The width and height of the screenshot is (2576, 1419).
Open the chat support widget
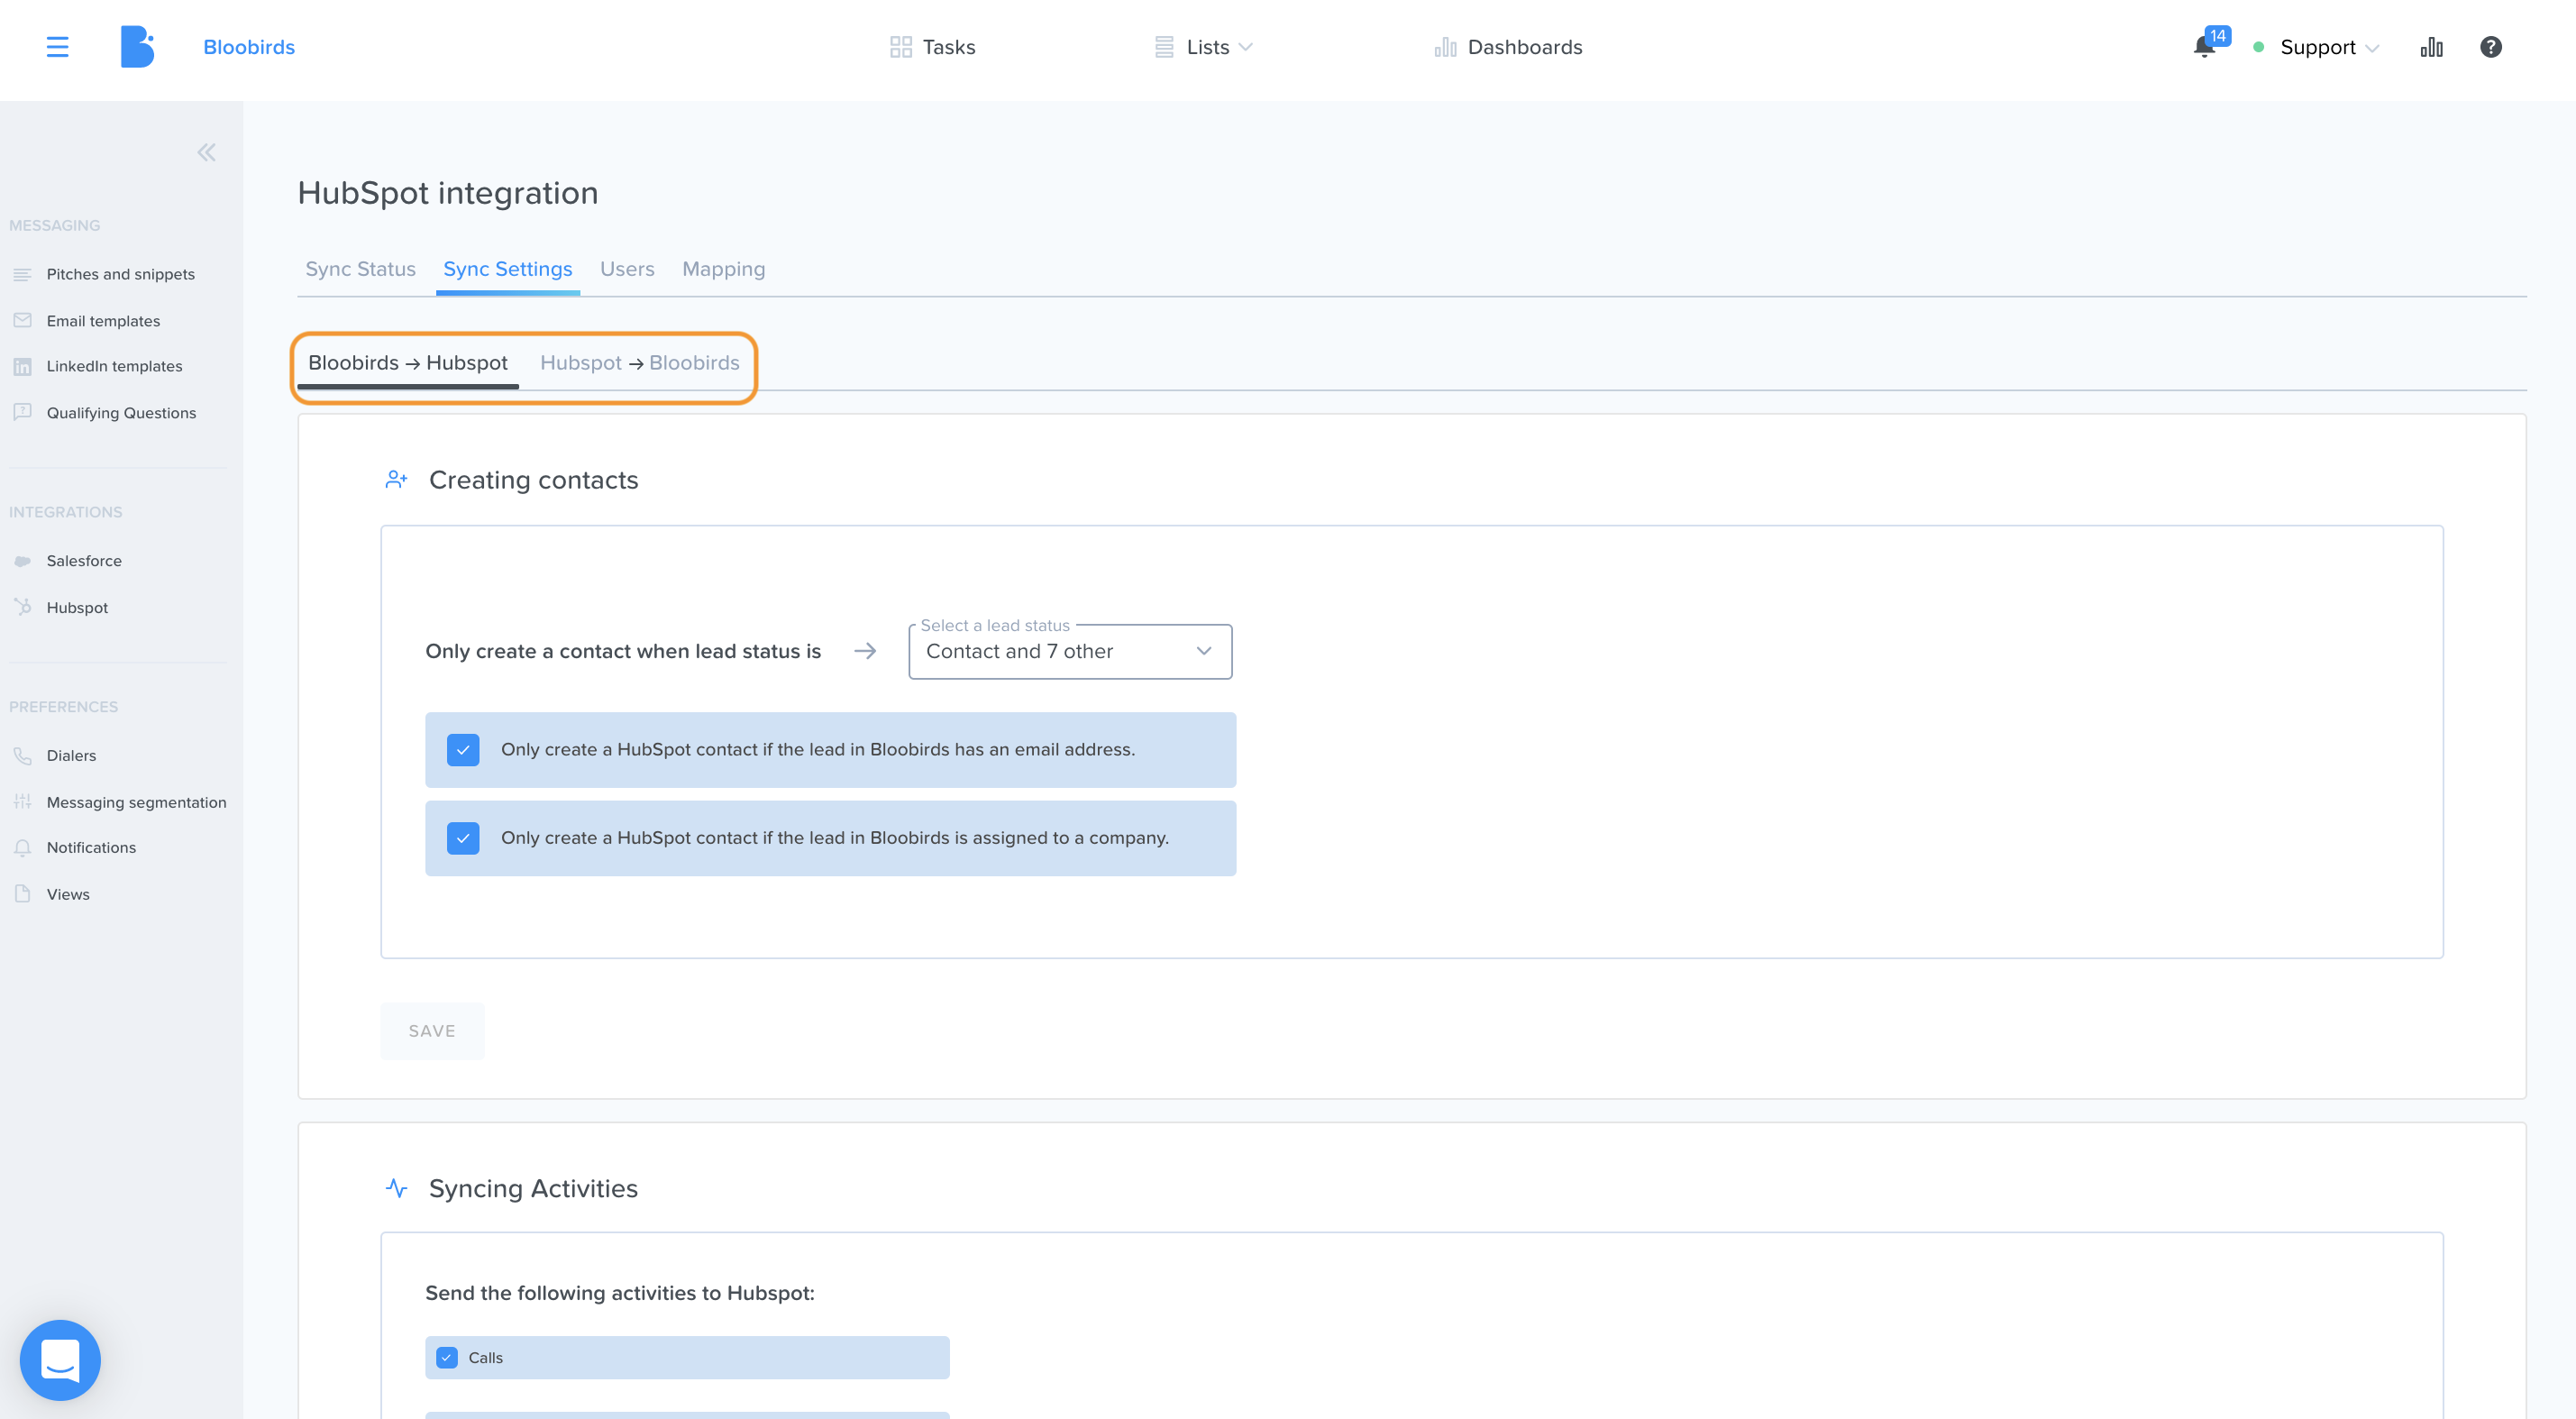[x=60, y=1360]
